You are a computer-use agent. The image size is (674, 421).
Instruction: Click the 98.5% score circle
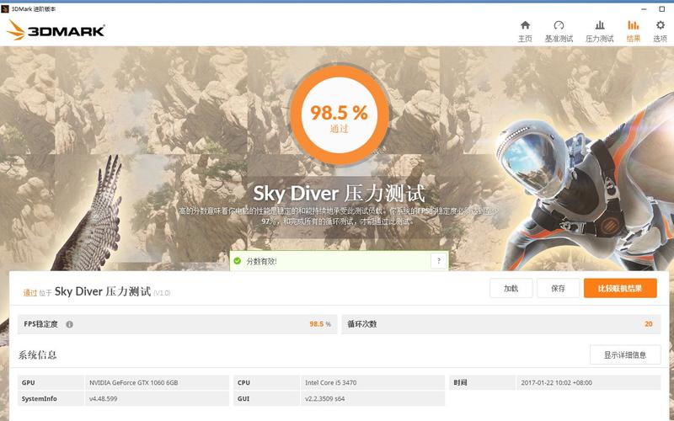[340, 115]
